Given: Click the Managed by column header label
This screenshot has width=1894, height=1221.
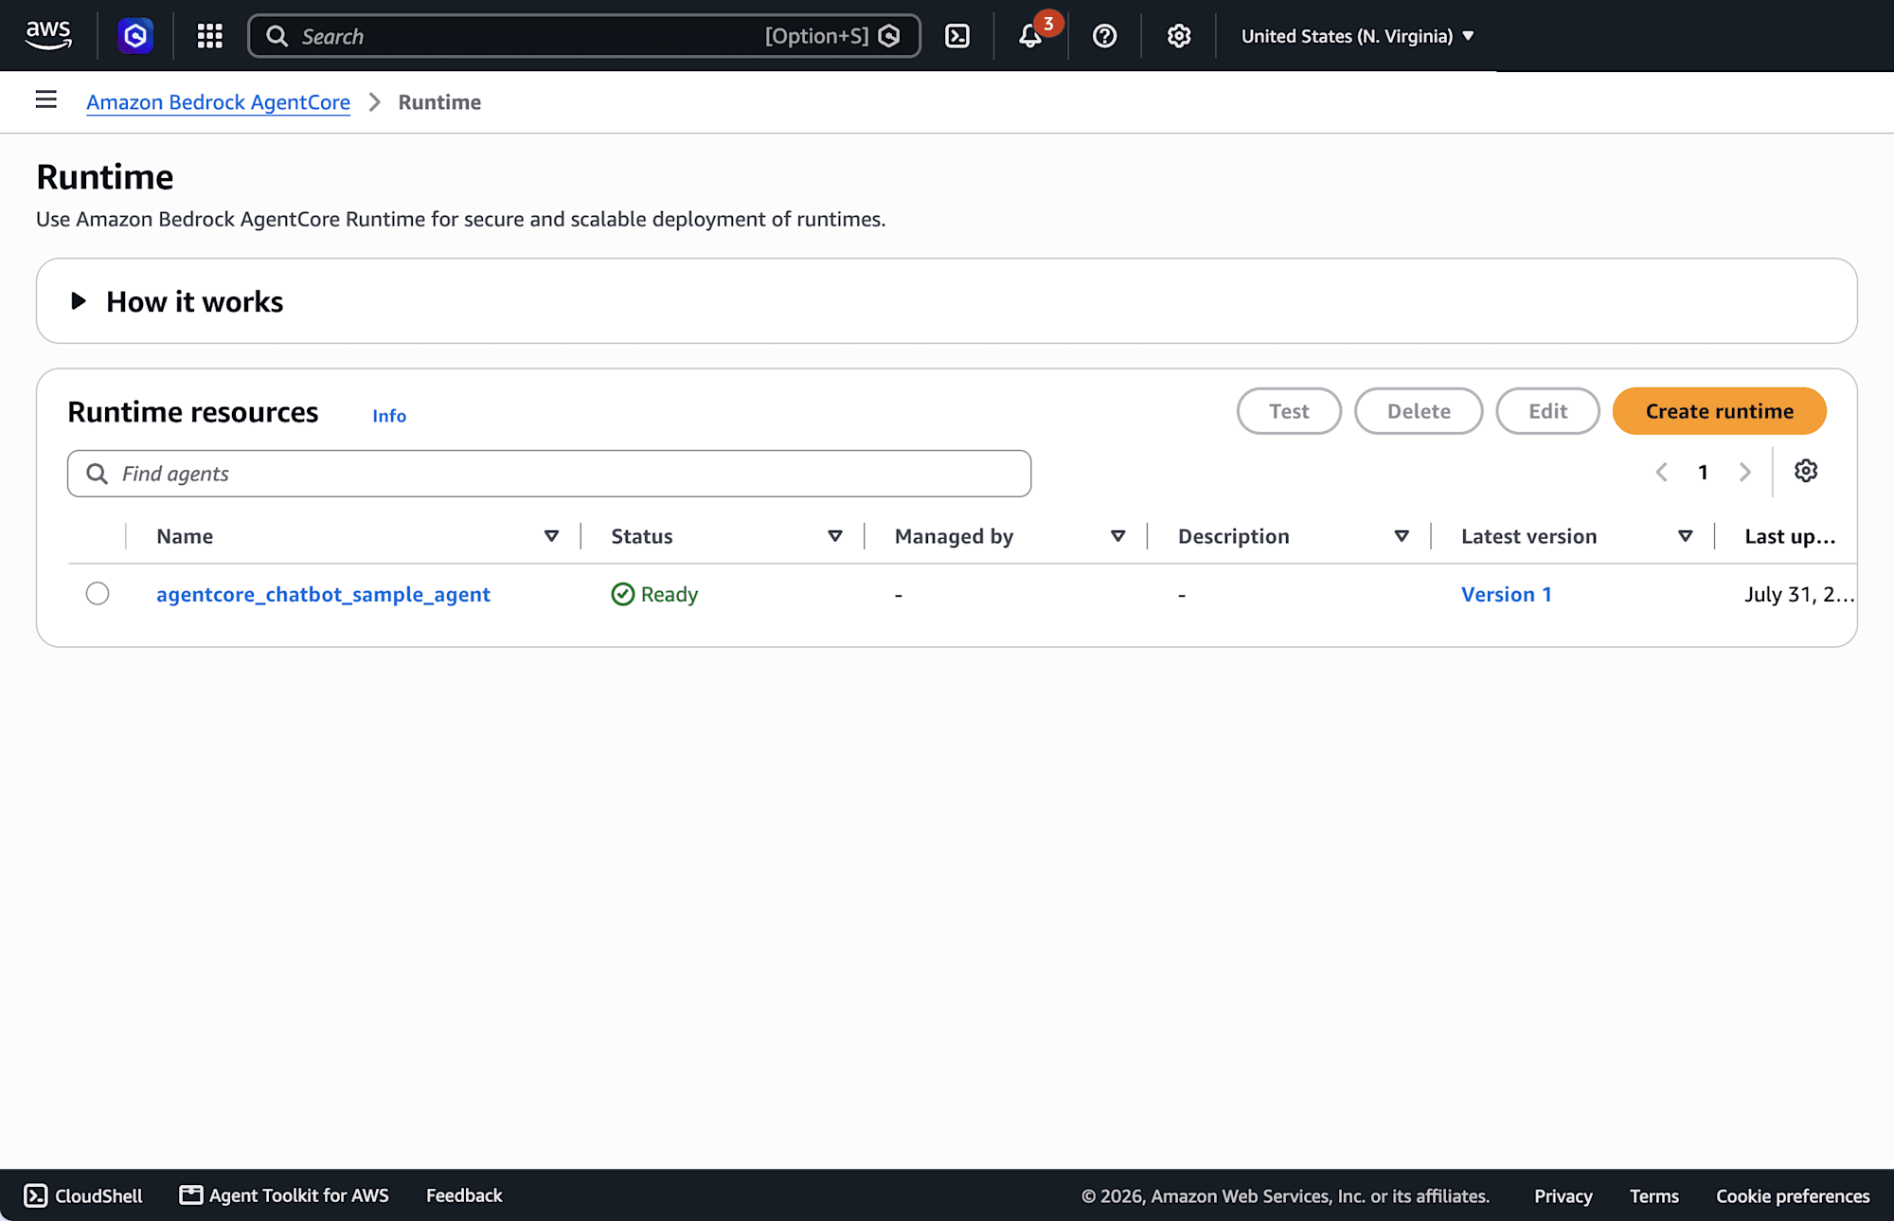Looking at the screenshot, I should pos(954,536).
